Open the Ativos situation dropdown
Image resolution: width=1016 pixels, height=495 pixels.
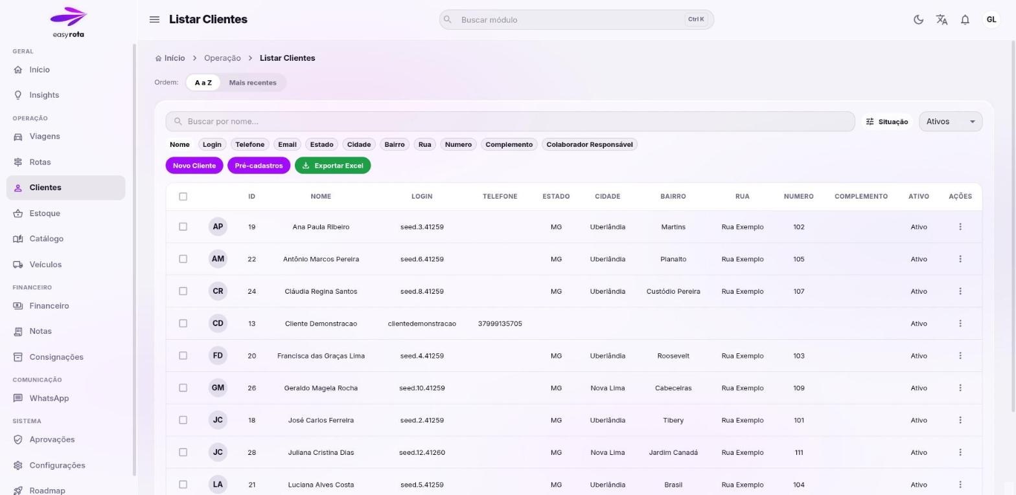[x=951, y=122]
